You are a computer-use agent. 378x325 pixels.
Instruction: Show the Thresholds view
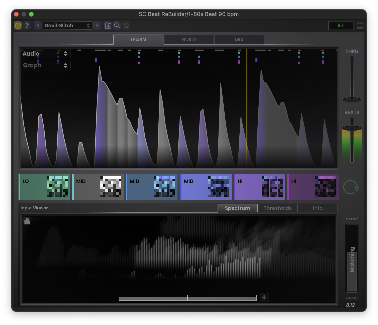[x=277, y=208]
